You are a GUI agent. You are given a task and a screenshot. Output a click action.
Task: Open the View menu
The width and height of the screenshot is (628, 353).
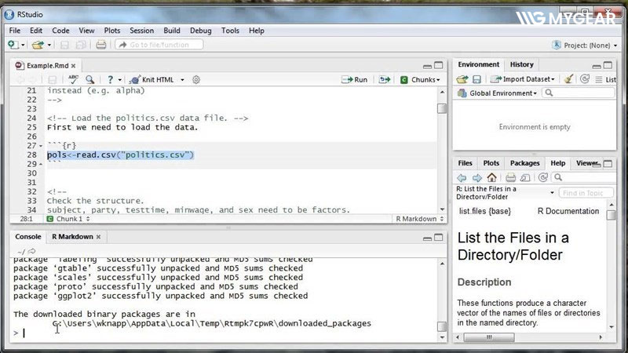pos(86,31)
